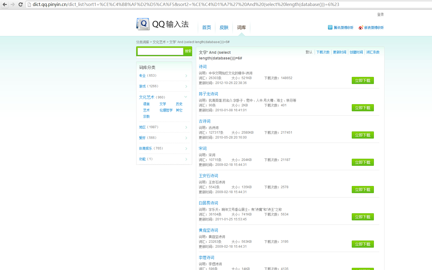Image resolution: width=432 pixels, height=270 pixels.
Task: Click the 腾讯微博 icon
Action: click(330, 28)
